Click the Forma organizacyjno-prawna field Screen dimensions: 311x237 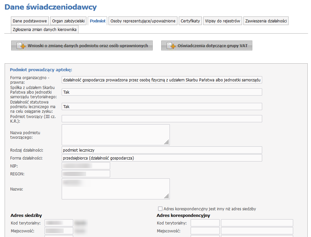point(162,80)
